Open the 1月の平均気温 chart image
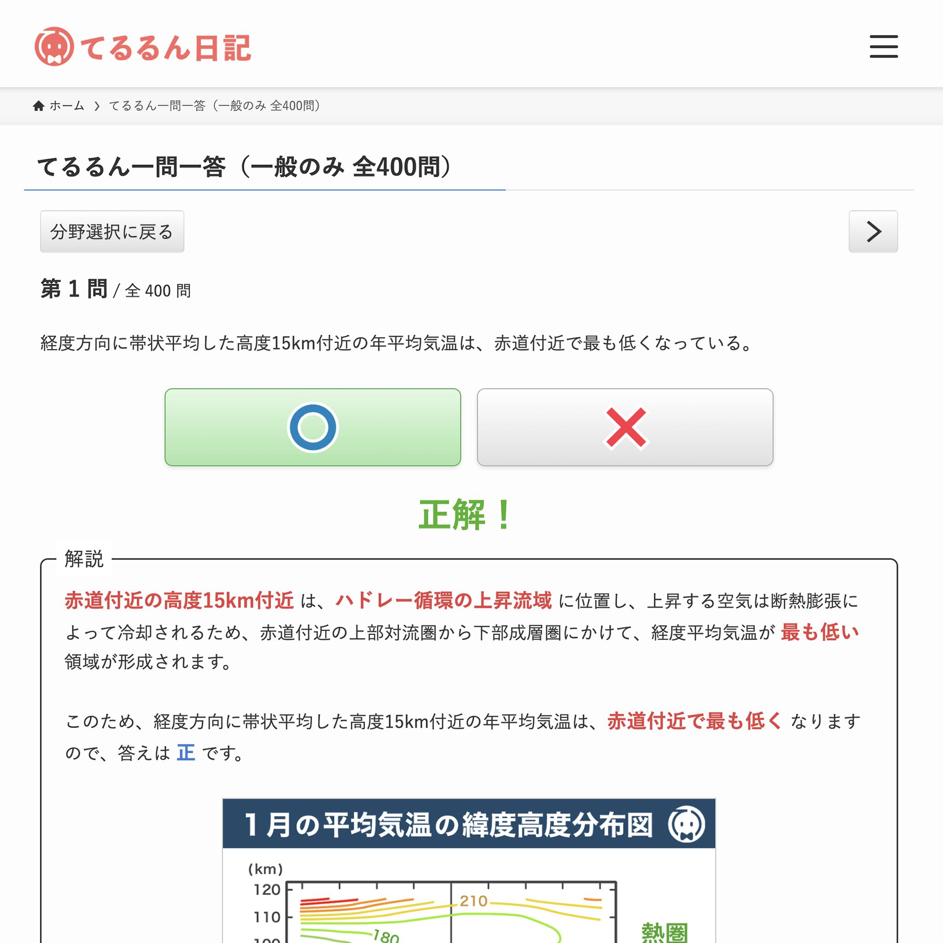The height and width of the screenshot is (943, 943). (469, 870)
